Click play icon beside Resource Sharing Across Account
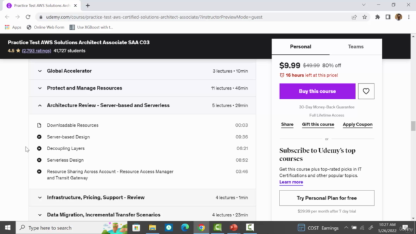This screenshot has width=416, height=234. [x=39, y=172]
